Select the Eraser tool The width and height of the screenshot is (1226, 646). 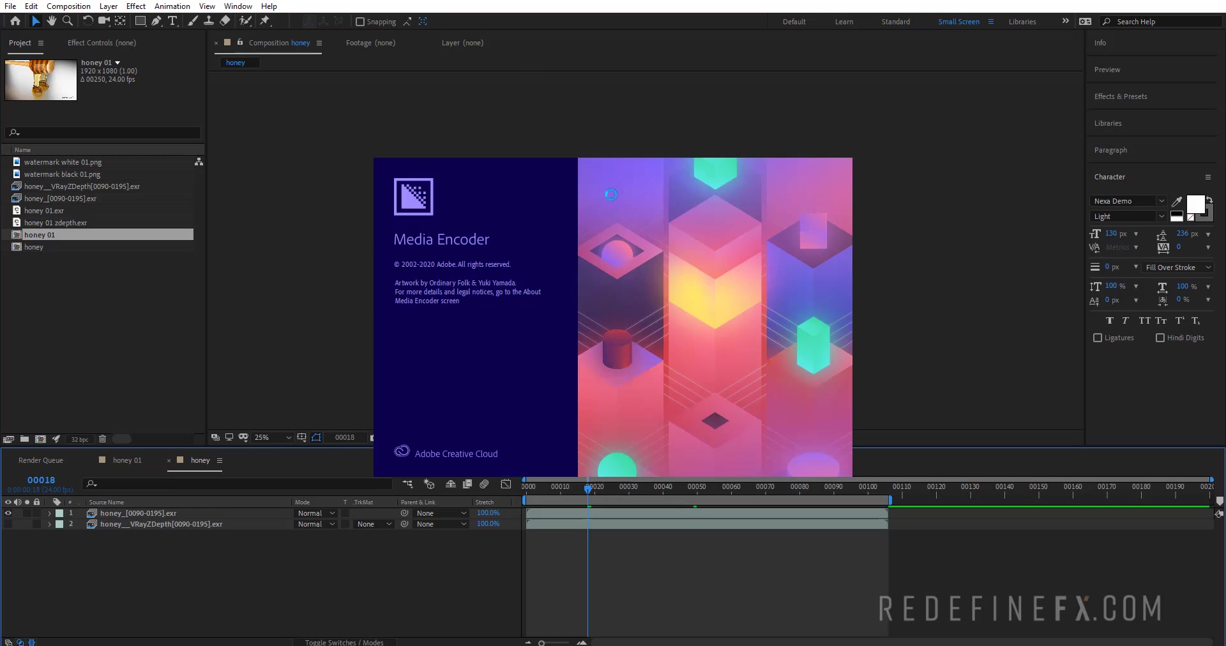point(225,21)
